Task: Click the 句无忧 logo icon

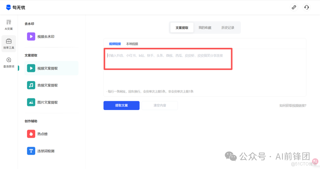Action: click(8, 7)
